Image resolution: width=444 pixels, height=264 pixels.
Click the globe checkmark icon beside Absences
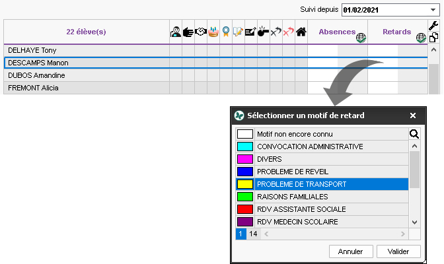[361, 38]
